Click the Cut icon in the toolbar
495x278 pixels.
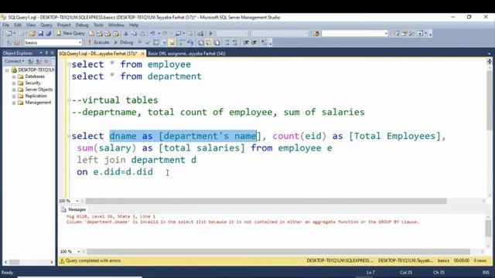click(x=125, y=33)
